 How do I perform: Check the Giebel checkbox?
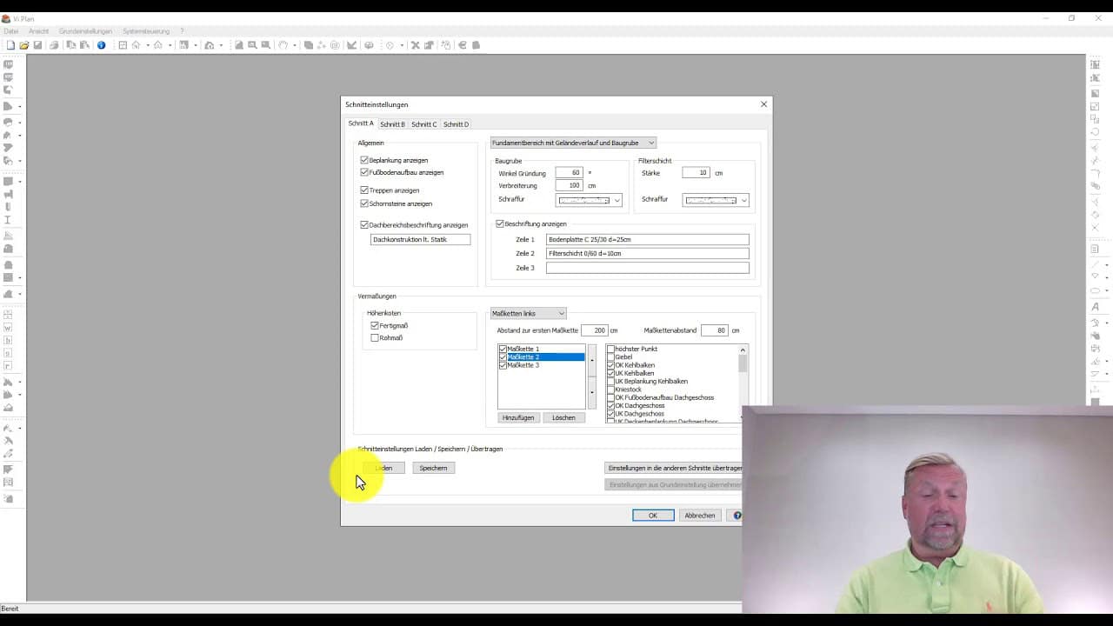610,356
